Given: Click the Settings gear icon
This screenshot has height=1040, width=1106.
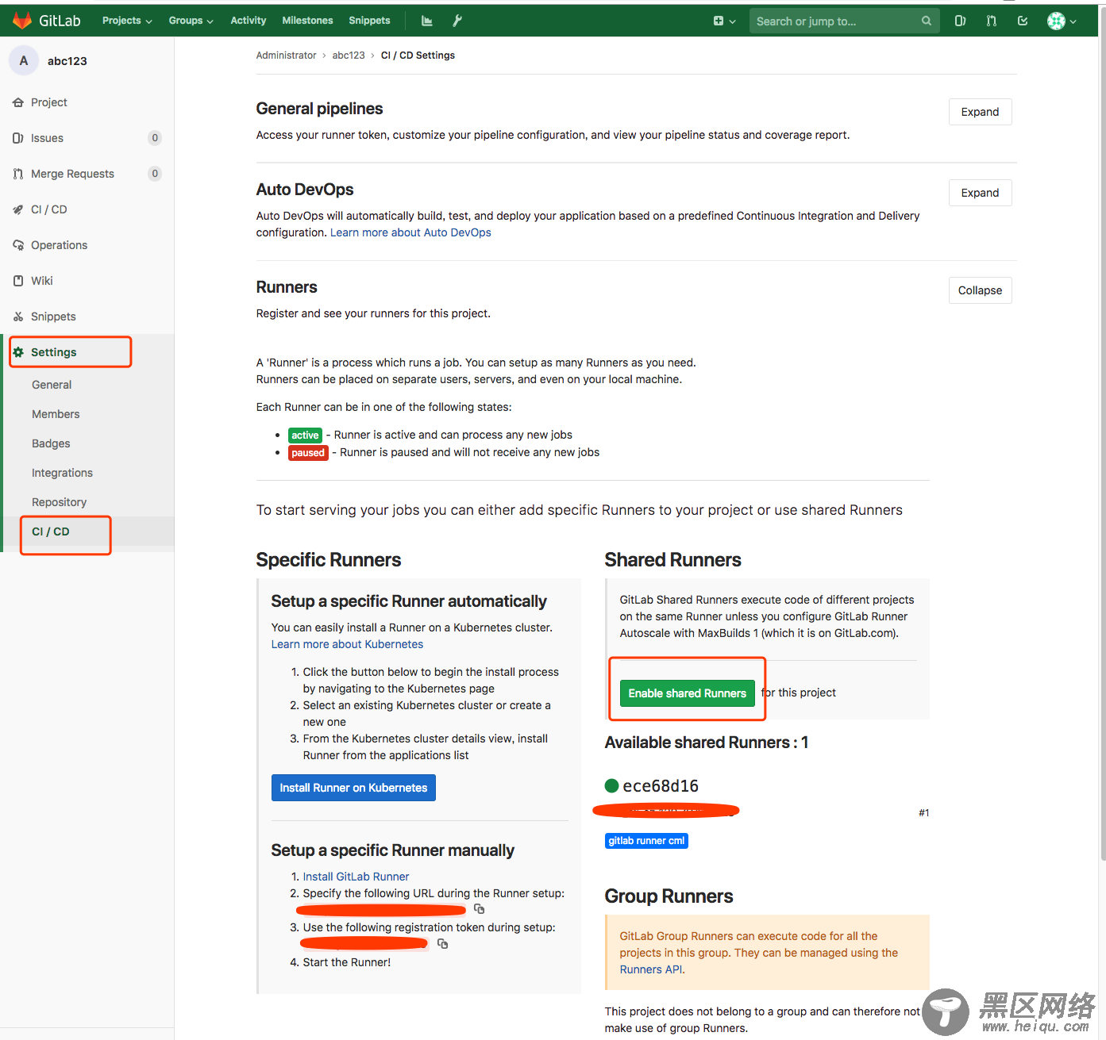Looking at the screenshot, I should pos(18,352).
